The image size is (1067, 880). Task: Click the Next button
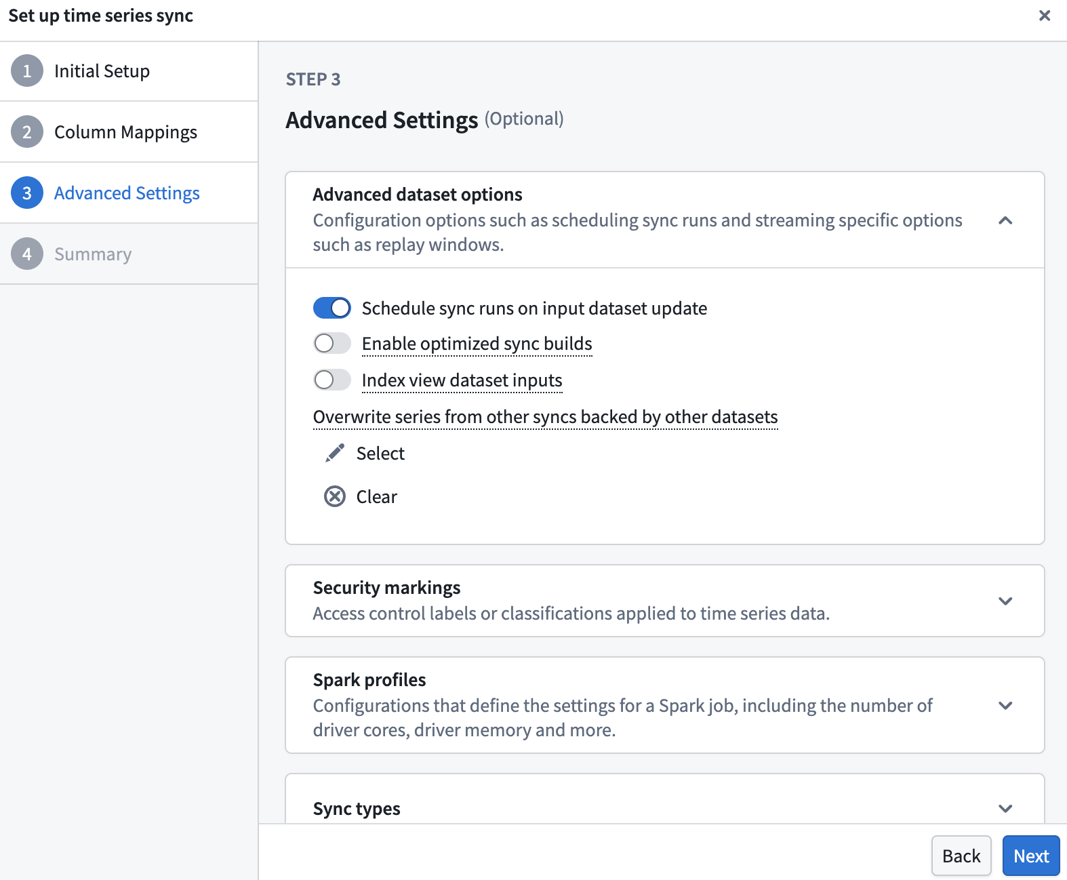click(x=1031, y=856)
